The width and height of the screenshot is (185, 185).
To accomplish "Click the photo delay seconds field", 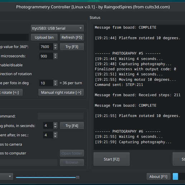I will (48, 125).
